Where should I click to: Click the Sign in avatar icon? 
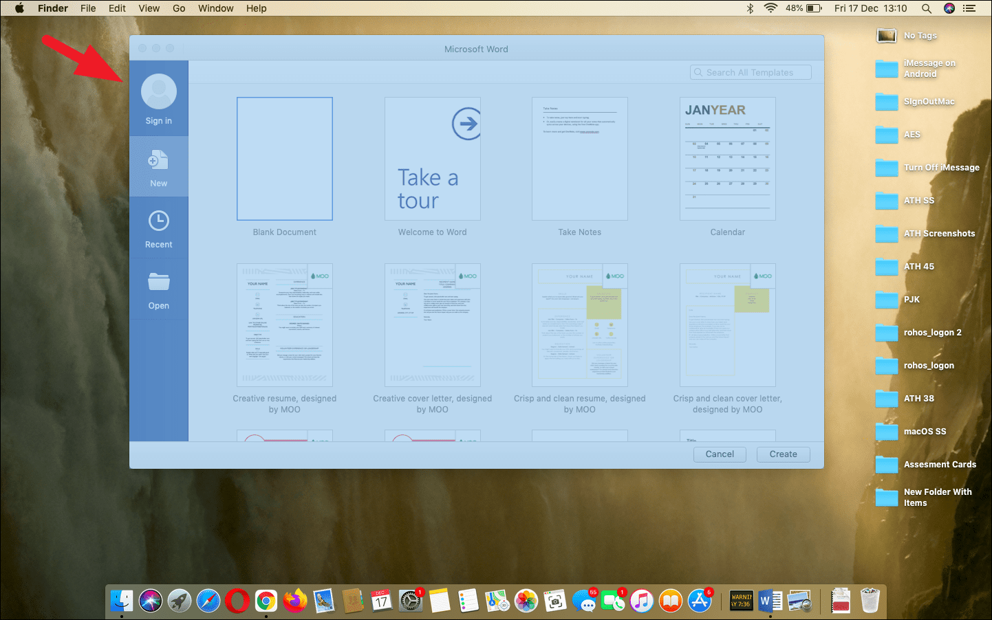159,91
